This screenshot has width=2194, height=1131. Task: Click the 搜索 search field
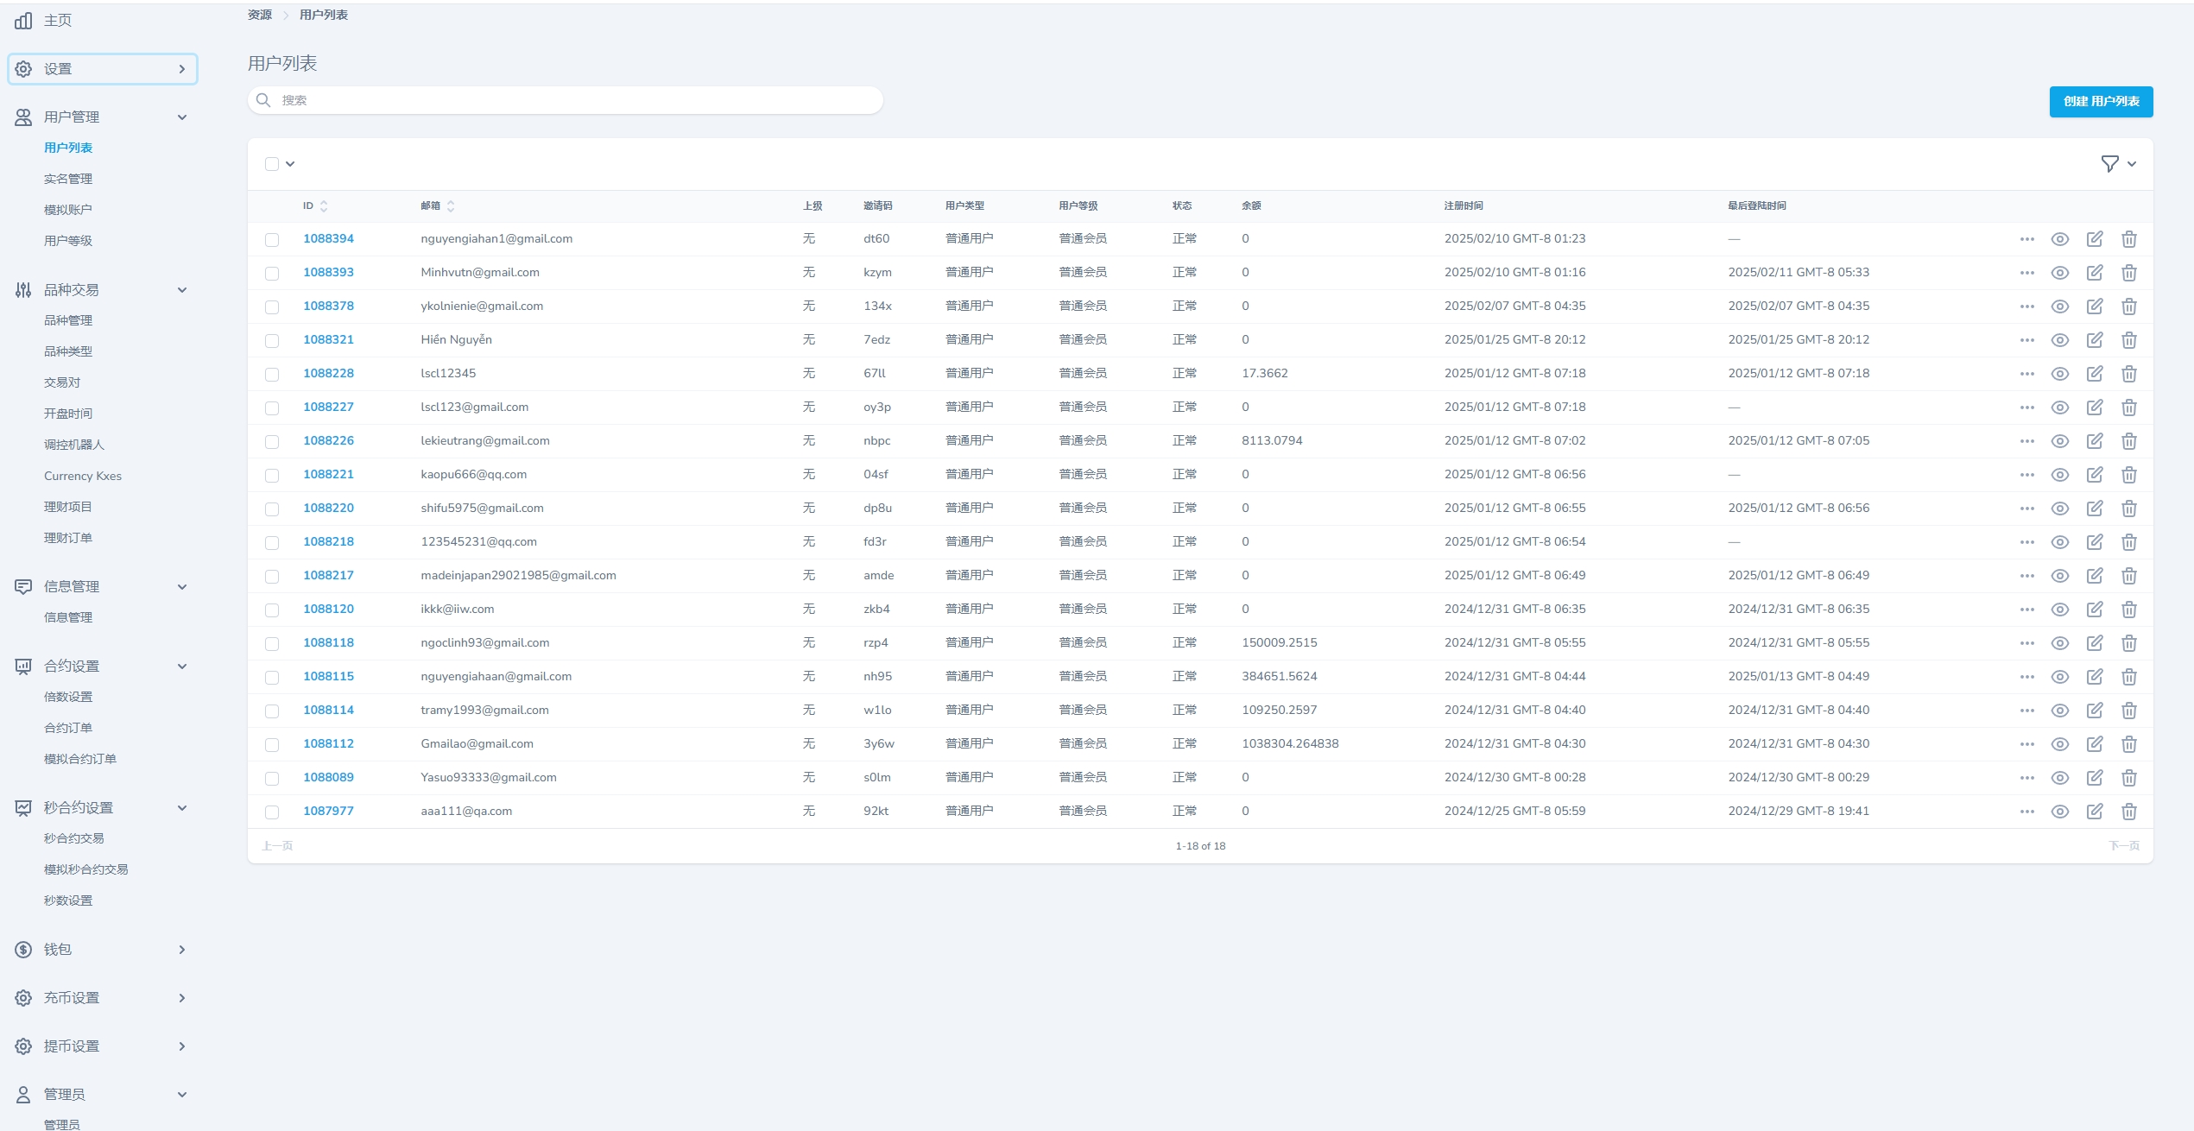pos(566,101)
